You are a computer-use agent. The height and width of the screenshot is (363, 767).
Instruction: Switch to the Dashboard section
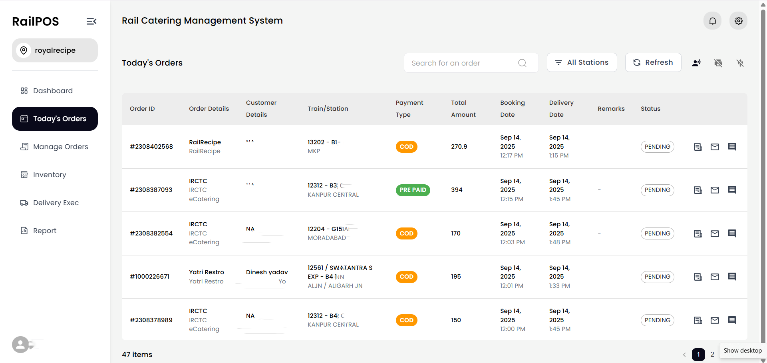(53, 91)
